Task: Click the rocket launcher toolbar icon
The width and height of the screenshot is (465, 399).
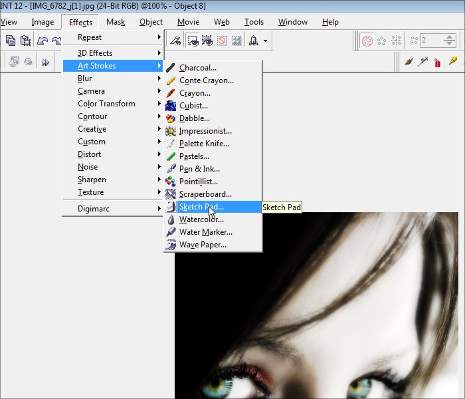Action: 253,41
